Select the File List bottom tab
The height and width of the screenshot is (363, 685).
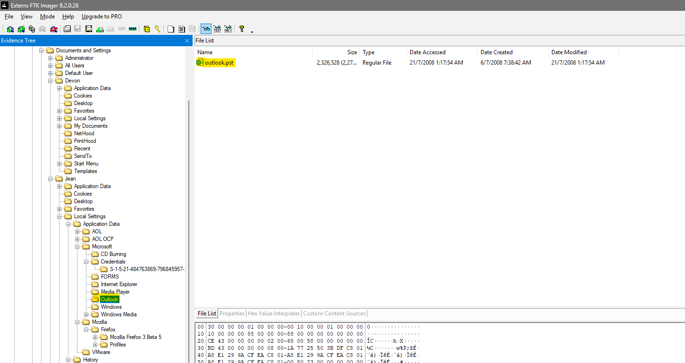pos(207,313)
